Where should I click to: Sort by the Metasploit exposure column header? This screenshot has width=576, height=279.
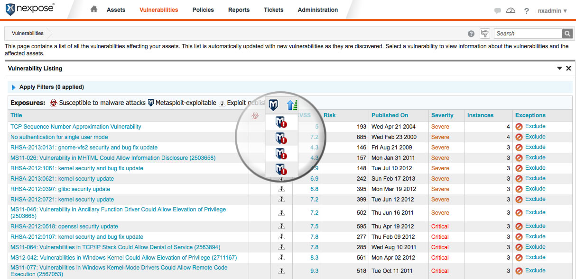[x=273, y=105]
